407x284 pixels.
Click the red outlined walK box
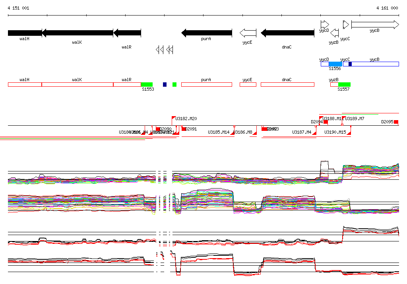78,84
